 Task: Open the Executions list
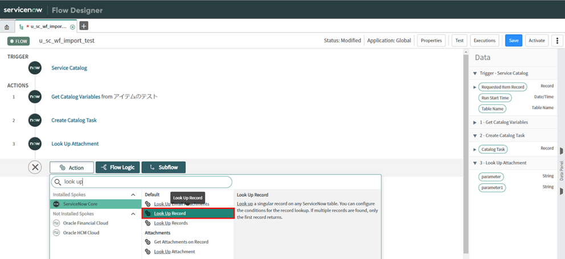(x=485, y=40)
